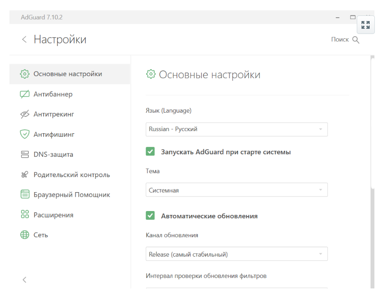Click the DNS protection server icon
Screen dimensions: 383x297
point(25,154)
